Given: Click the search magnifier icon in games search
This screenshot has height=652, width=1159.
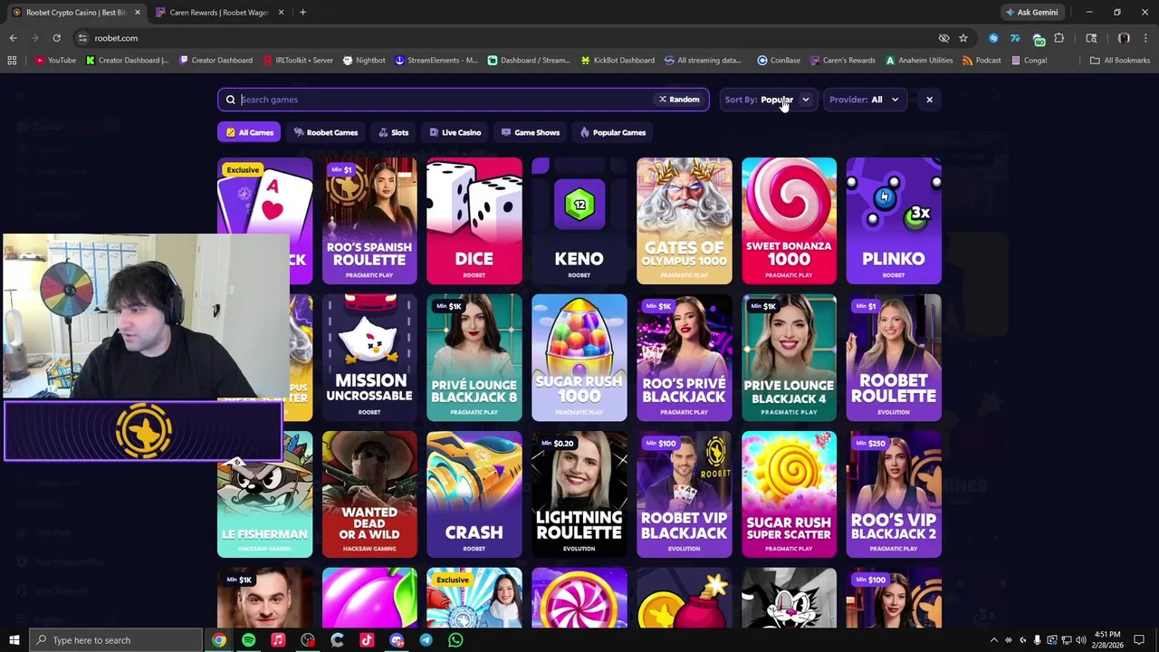Looking at the screenshot, I should 231,100.
